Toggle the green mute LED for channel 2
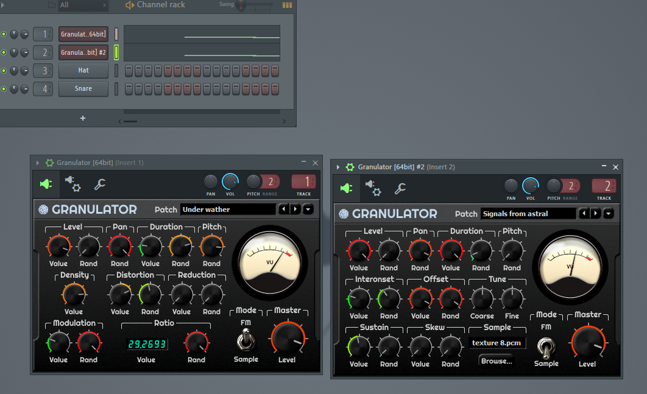Viewport: 647px width, 394px height. (x=4, y=52)
